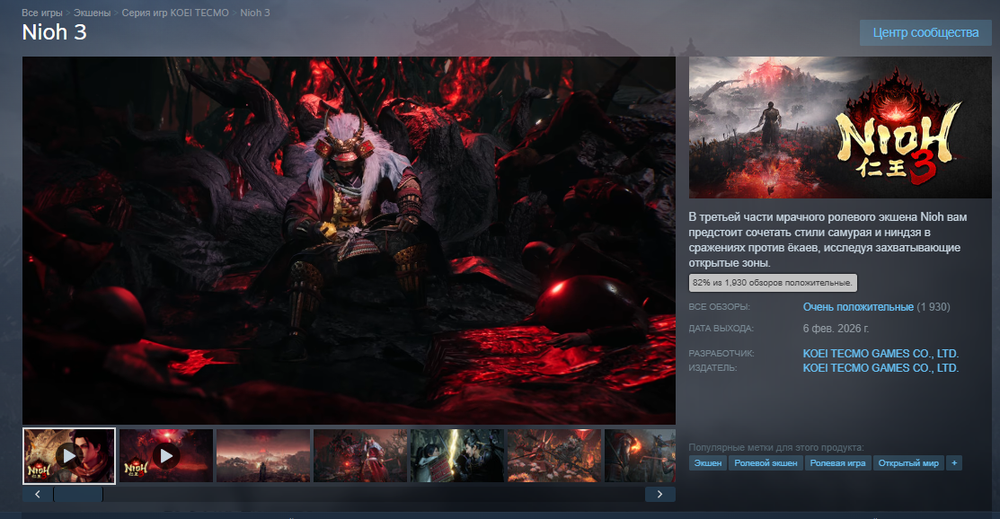Select the fourth screenshot thumbnail
1000x519 pixels.
click(360, 455)
